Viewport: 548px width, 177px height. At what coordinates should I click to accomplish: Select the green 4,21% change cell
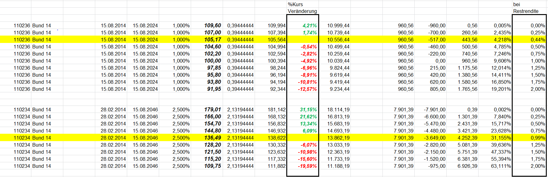tap(303, 25)
